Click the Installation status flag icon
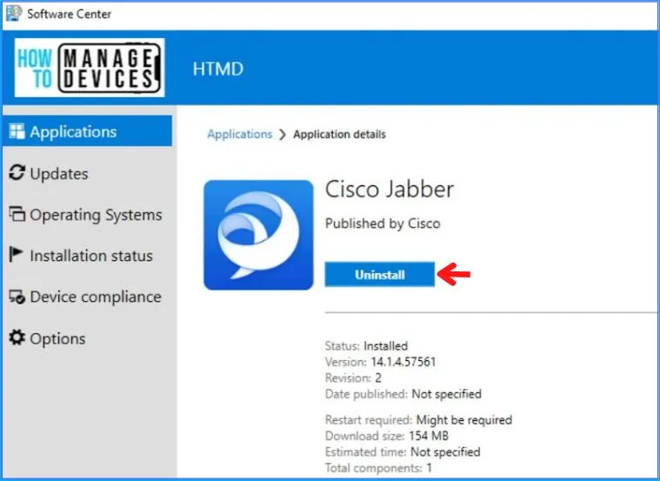The width and height of the screenshot is (660, 481). 16,255
